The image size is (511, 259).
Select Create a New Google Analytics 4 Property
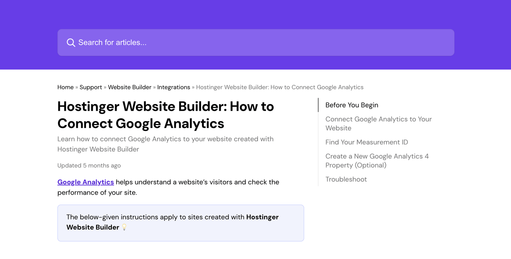pos(377,161)
